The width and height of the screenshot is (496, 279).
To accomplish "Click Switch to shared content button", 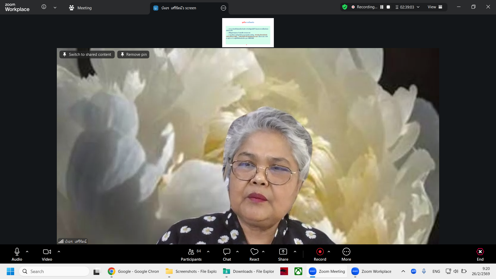I will (x=87, y=55).
